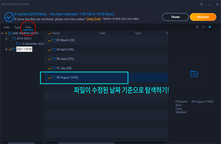Open the 03 March (10) folder row

(106, 40)
